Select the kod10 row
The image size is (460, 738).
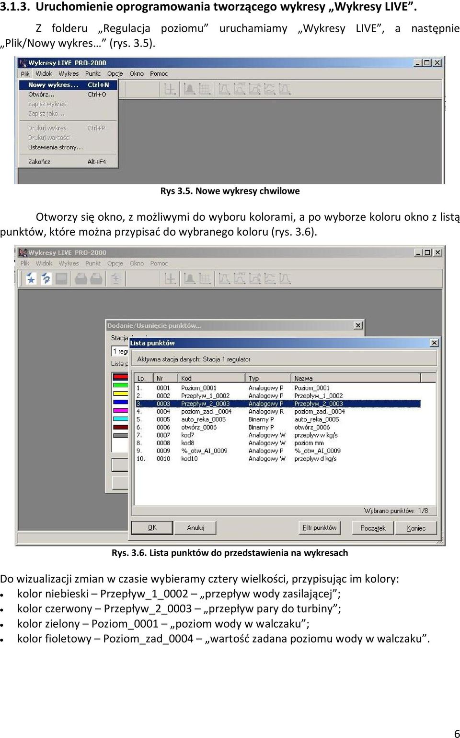point(278,459)
